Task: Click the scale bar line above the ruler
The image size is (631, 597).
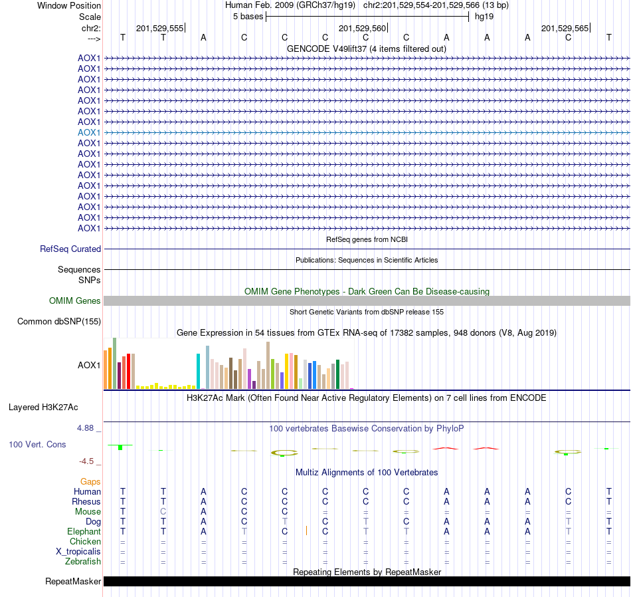Action: coord(367,17)
